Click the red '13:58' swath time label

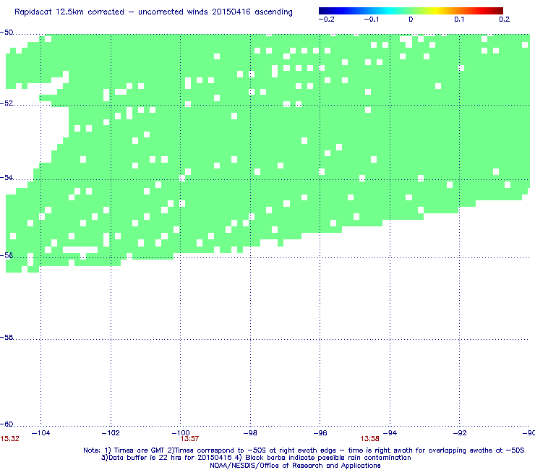[369, 439]
